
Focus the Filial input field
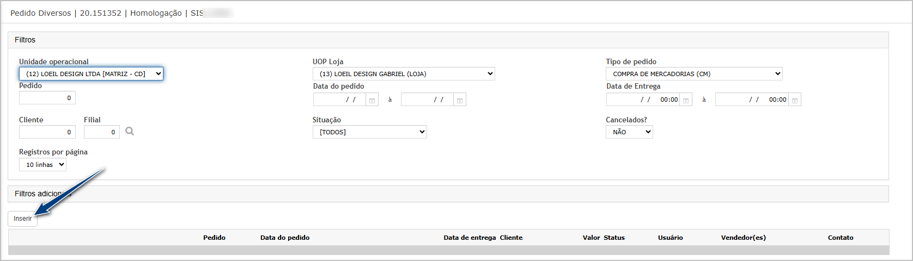click(x=102, y=132)
